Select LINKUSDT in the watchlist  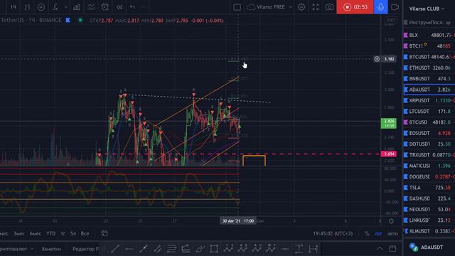pyautogui.click(x=429, y=220)
